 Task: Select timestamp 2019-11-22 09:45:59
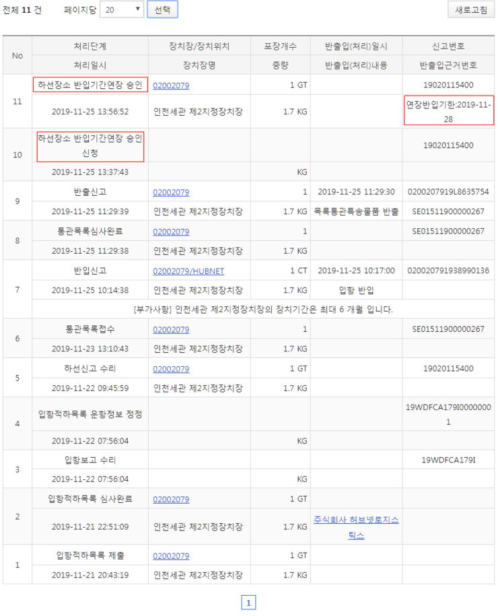[90, 388]
